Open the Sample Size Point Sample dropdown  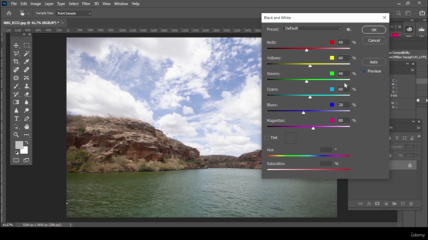(74, 13)
